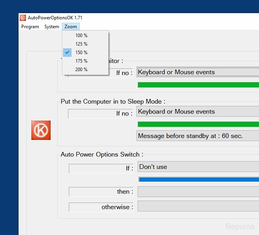Open the "otherwise" power option dropdown
This screenshot has height=235, width=259.
(198, 206)
